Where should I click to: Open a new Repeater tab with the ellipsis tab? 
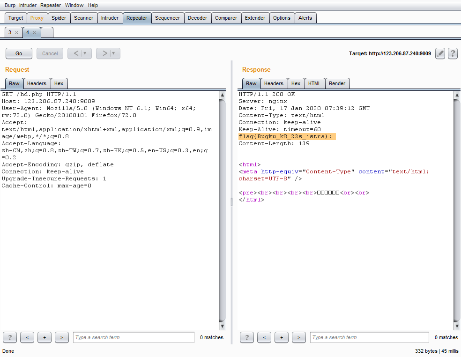click(x=47, y=33)
